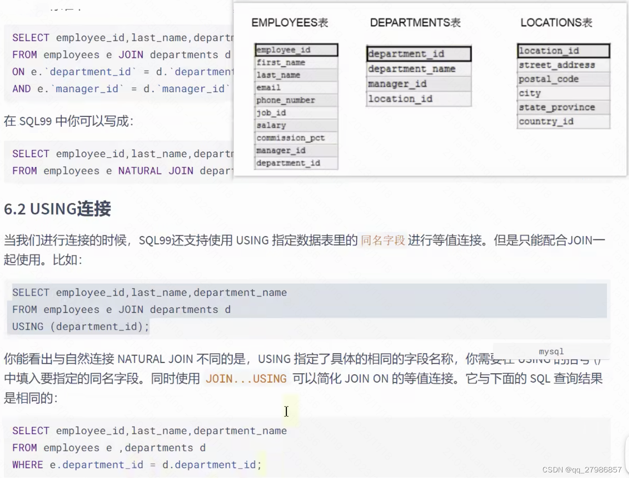
Task: Click the 起使用。比如 text line
Action: click(x=43, y=260)
